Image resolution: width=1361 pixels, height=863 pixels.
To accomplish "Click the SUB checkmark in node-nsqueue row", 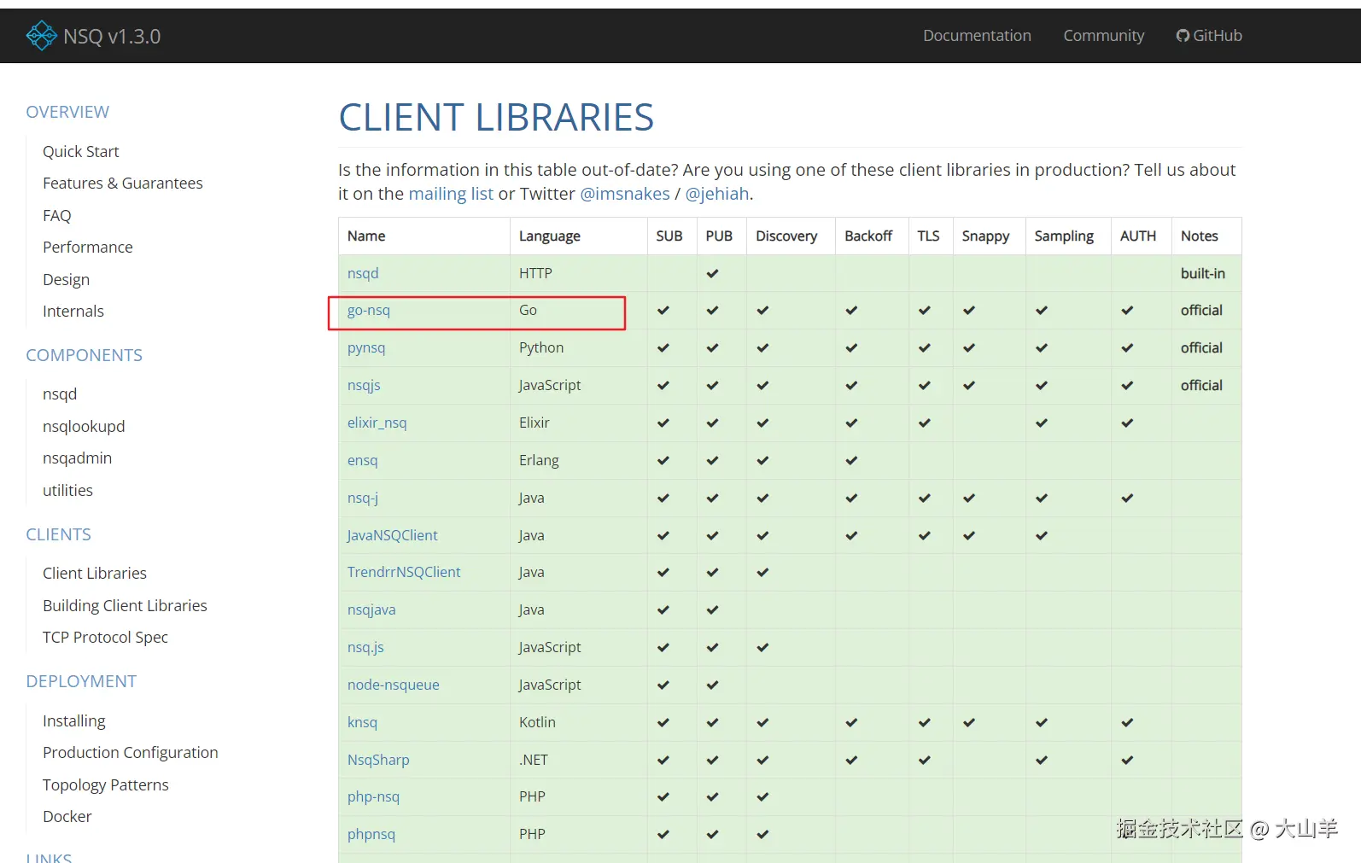I will pos(663,685).
